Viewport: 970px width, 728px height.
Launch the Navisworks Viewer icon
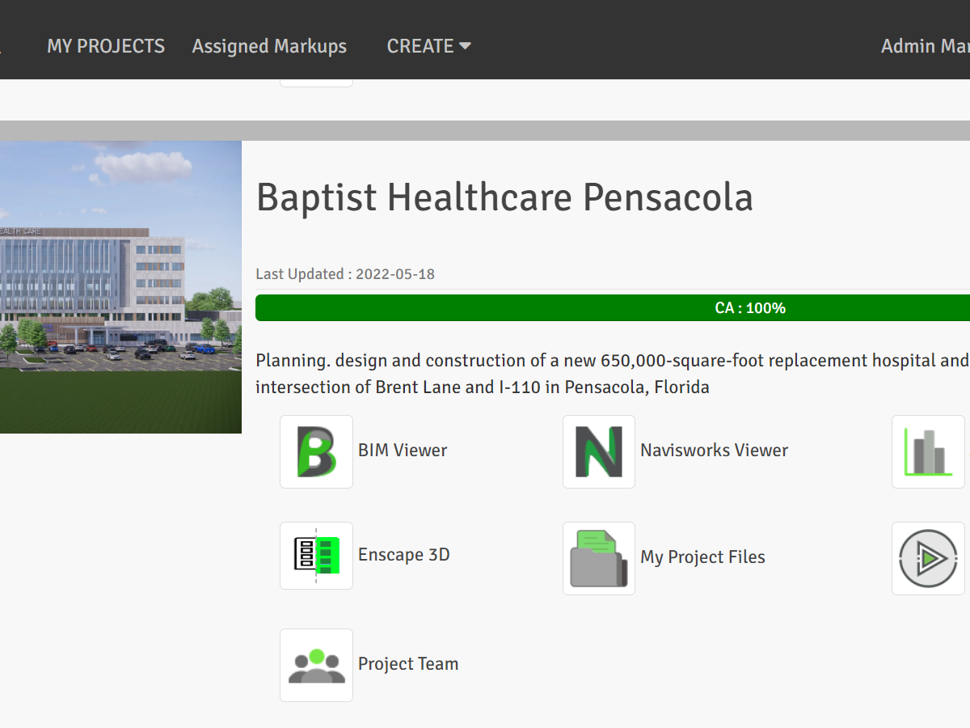pyautogui.click(x=599, y=451)
